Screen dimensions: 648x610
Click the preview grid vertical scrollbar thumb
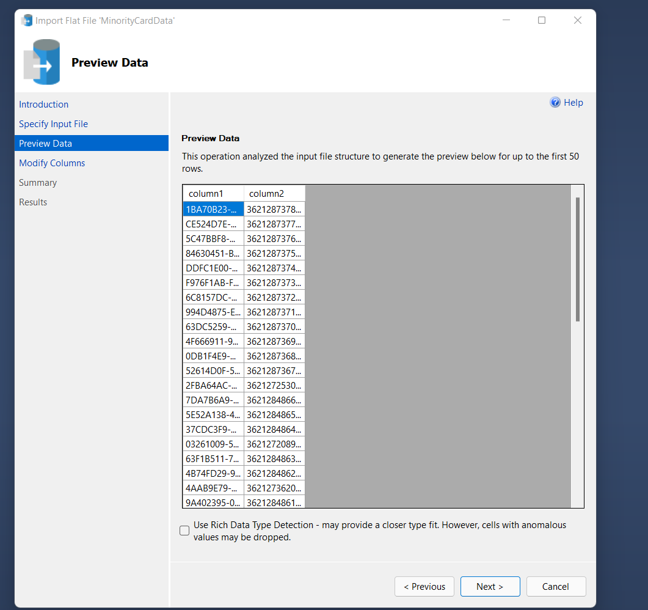pos(577,259)
